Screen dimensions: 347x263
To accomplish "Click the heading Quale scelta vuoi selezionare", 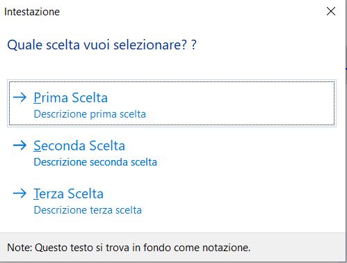I will tap(102, 45).
